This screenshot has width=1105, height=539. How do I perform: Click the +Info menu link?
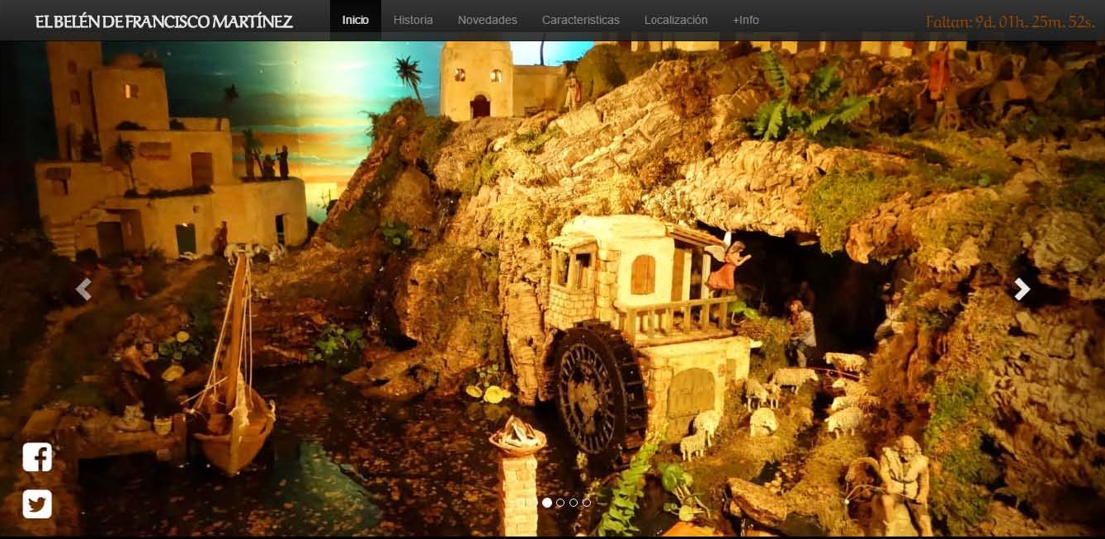click(745, 20)
